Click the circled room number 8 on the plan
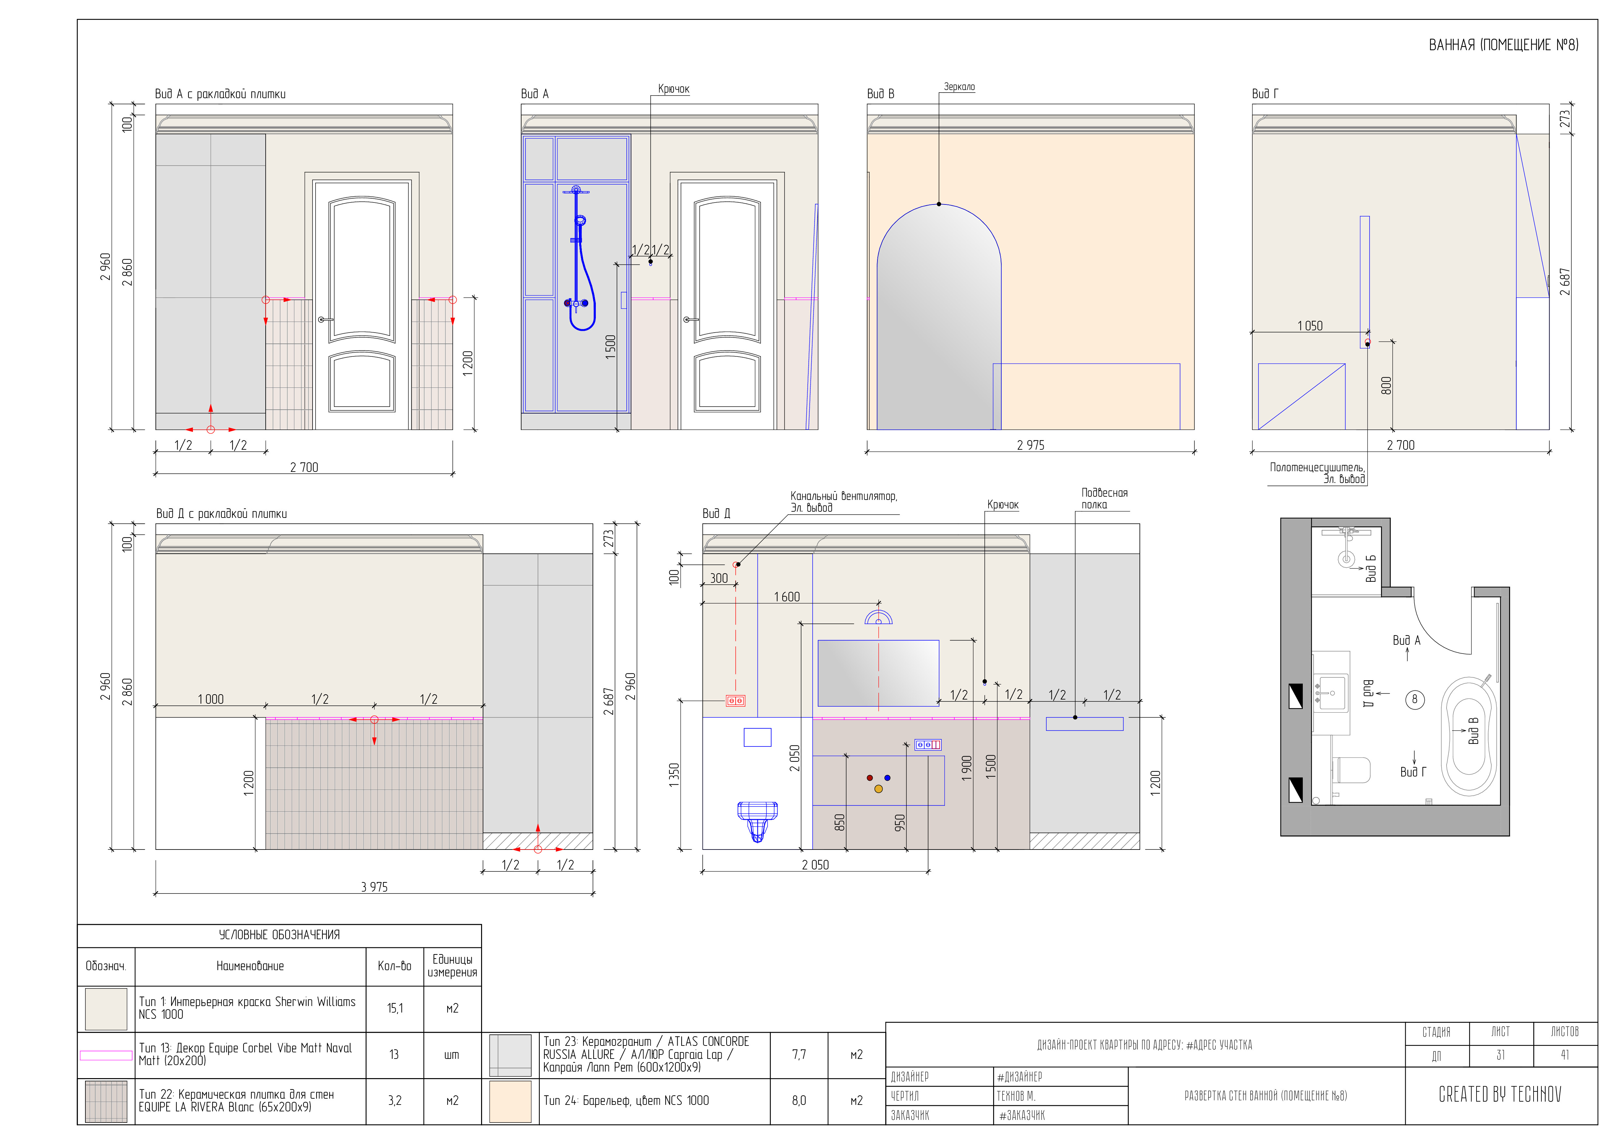 tap(1414, 700)
